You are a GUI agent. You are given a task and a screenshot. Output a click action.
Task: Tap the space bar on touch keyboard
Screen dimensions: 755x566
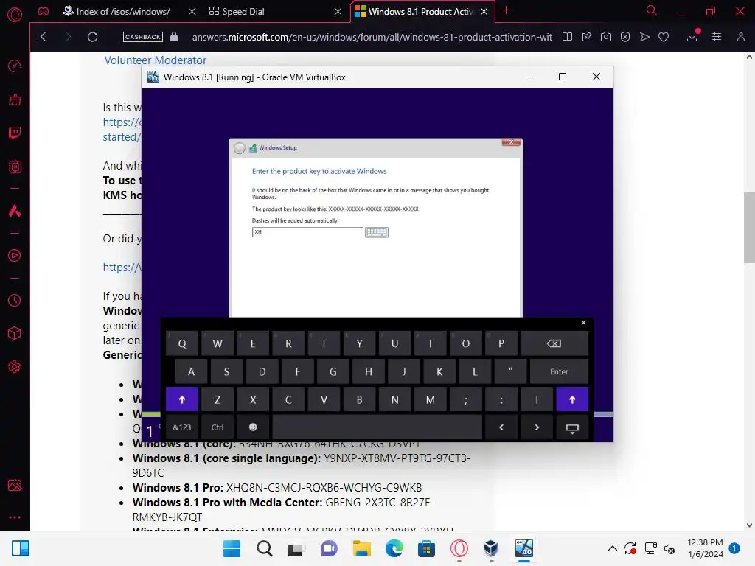[377, 427]
